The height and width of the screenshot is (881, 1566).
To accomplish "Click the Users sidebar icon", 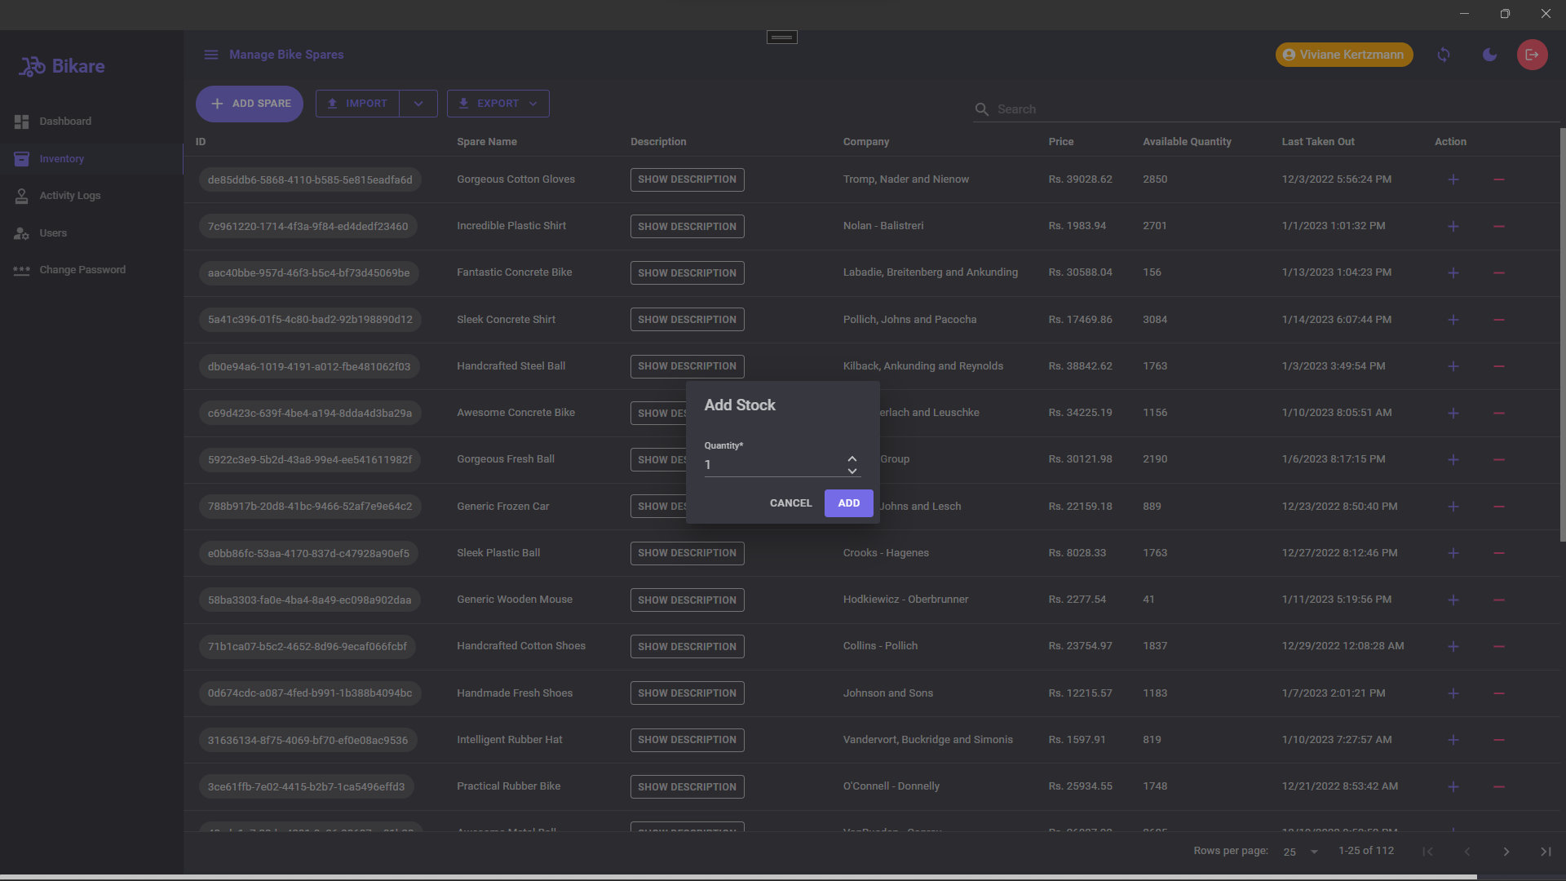I will pos(21,232).
